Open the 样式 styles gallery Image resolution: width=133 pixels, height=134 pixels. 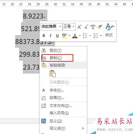(109, 30)
